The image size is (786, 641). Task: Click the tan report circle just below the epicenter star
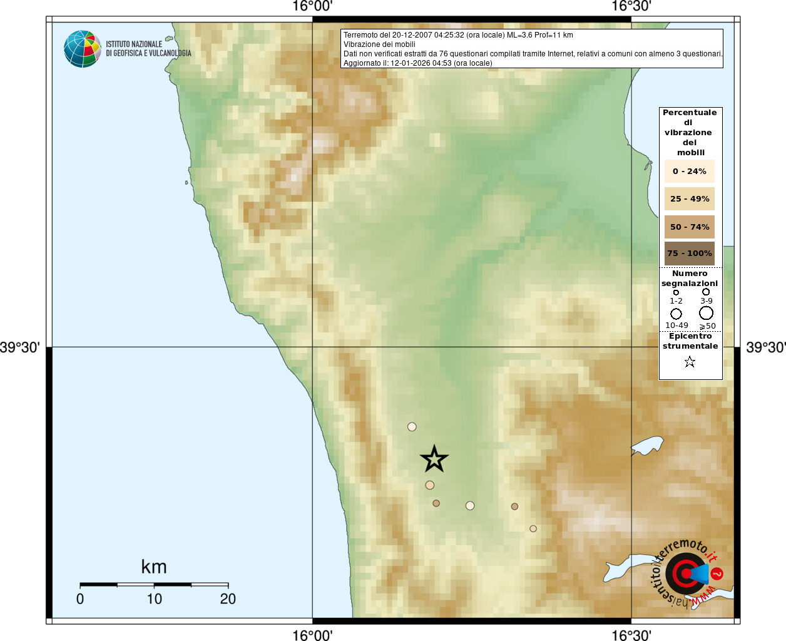pos(430,485)
